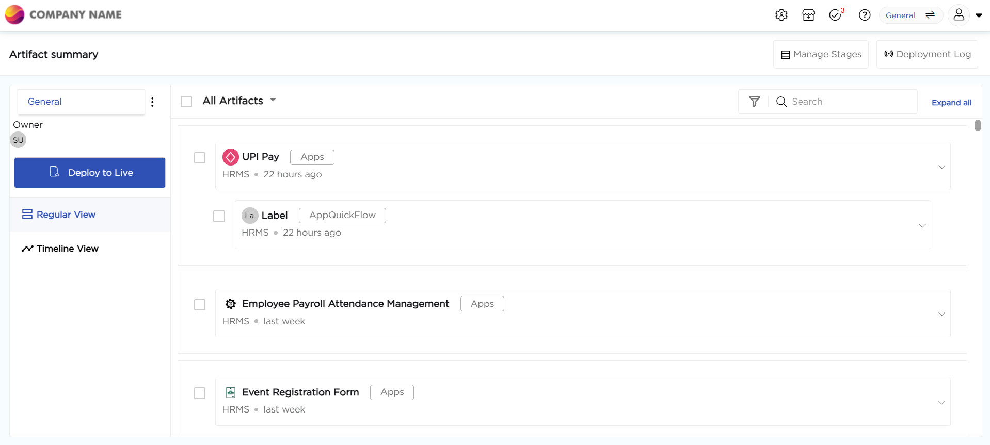
Task: Open the All Artifacts dropdown
Action: [239, 101]
